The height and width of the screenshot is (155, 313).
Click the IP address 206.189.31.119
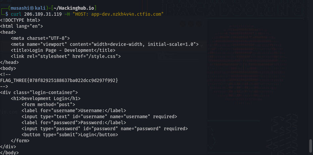click(43, 14)
